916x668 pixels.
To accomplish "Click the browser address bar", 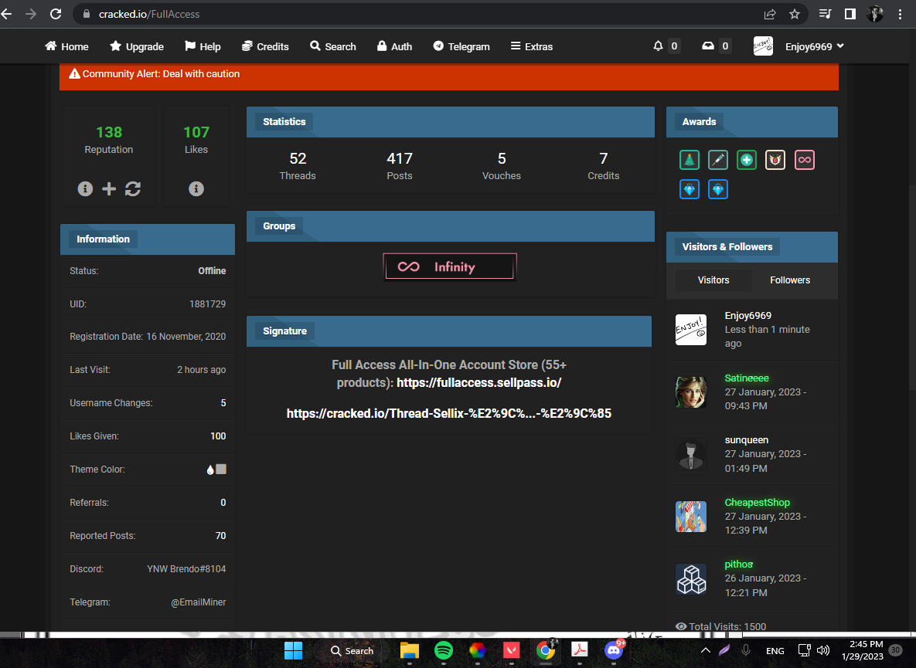I will click(421, 14).
